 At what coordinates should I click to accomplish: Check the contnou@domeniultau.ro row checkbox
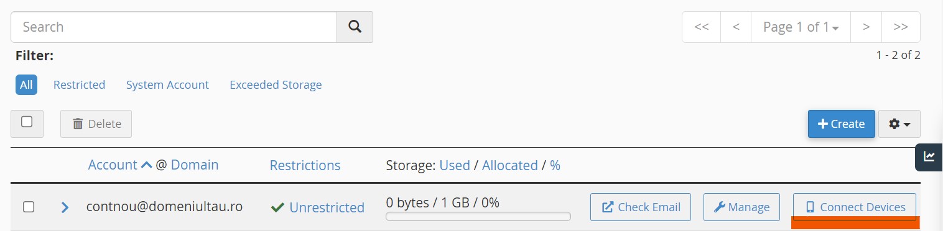[x=29, y=207]
